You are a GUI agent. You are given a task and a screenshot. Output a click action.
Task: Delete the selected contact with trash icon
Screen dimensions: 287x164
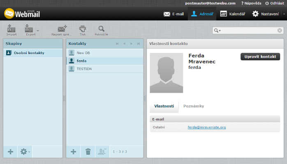coord(88,152)
